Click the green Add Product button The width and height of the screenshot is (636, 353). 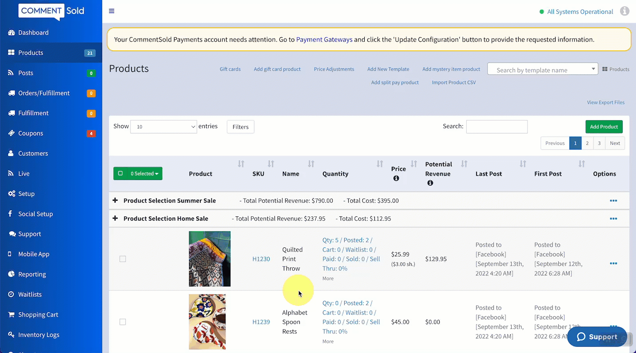[604, 127]
